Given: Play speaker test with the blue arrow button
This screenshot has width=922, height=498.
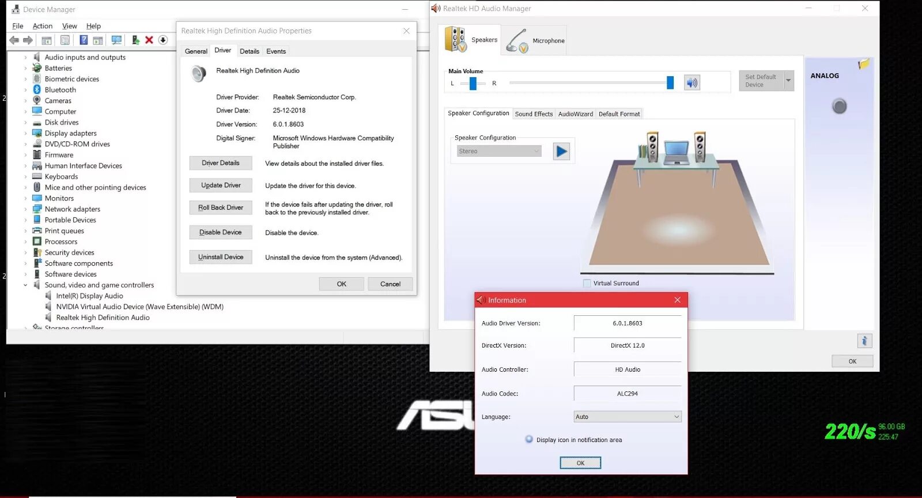Looking at the screenshot, I should point(561,152).
